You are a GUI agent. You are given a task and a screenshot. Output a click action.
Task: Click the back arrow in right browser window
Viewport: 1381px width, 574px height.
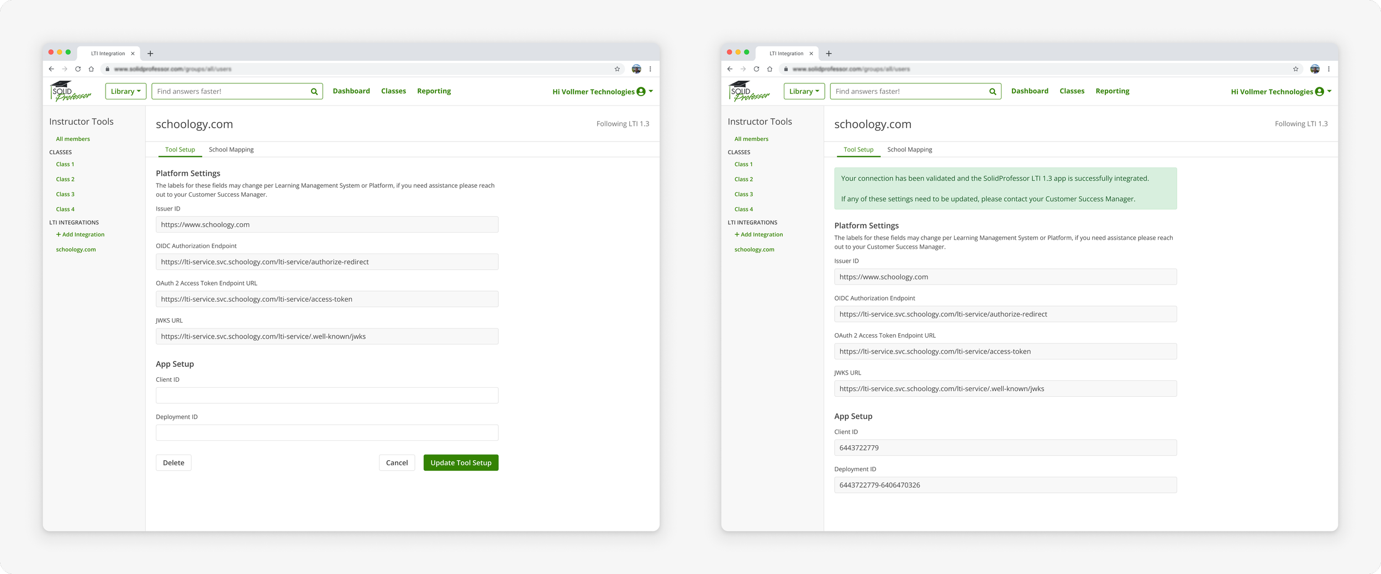click(x=730, y=69)
